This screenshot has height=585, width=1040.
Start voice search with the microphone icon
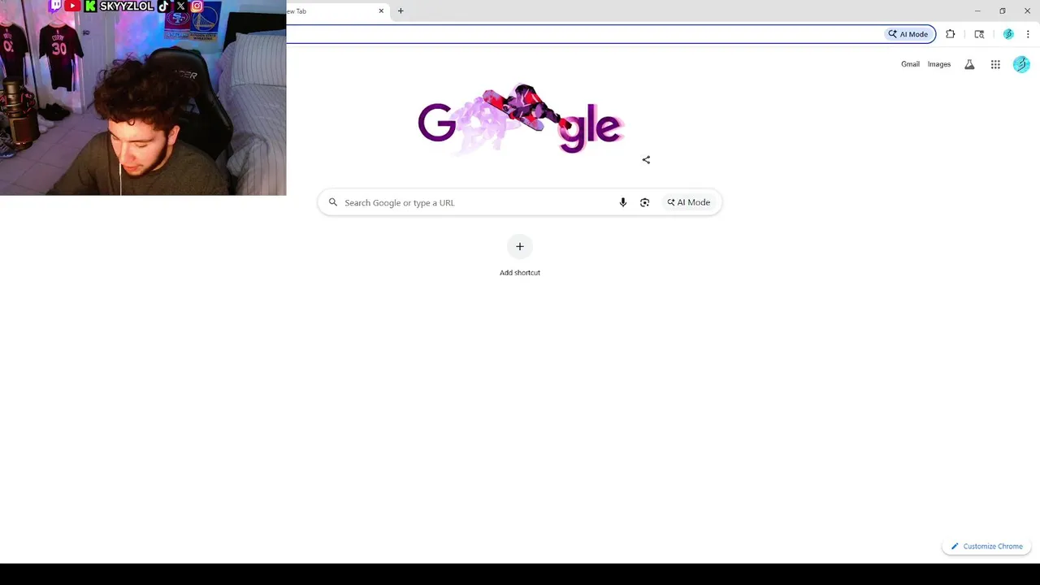623,202
